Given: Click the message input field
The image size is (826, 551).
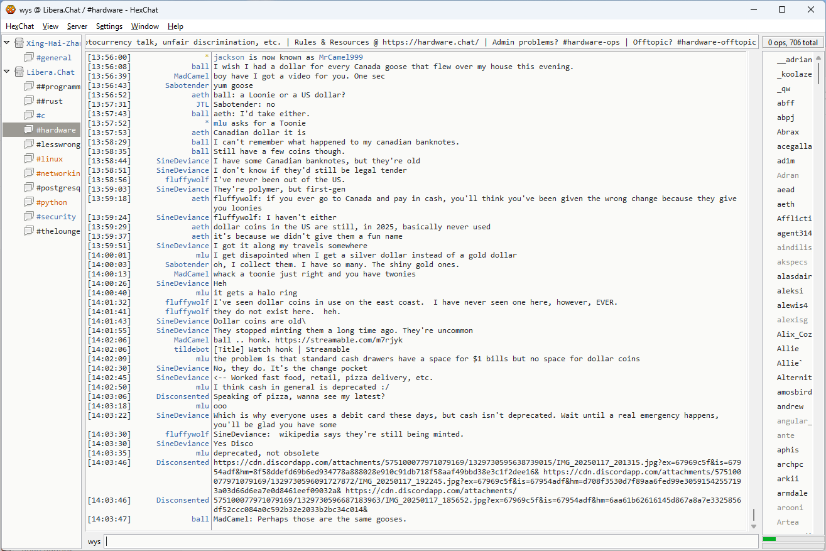Looking at the screenshot, I should [431, 541].
